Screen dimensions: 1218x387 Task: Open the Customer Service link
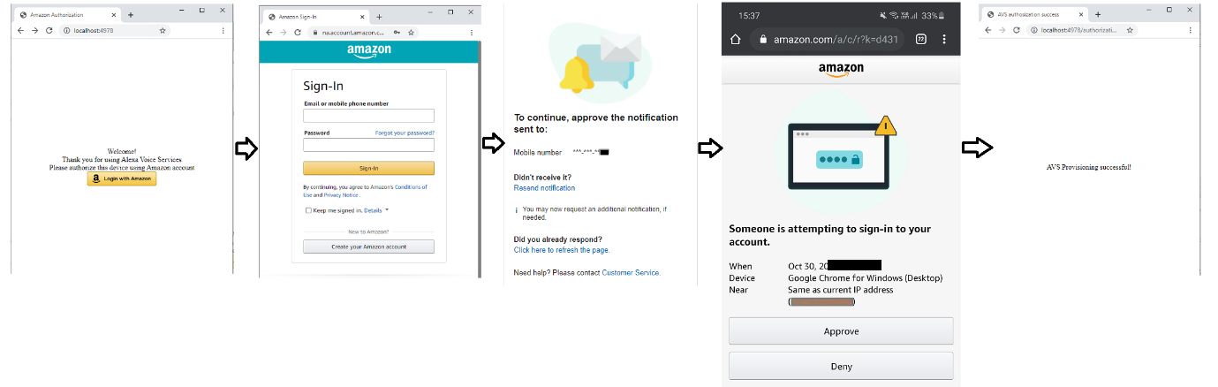(631, 272)
